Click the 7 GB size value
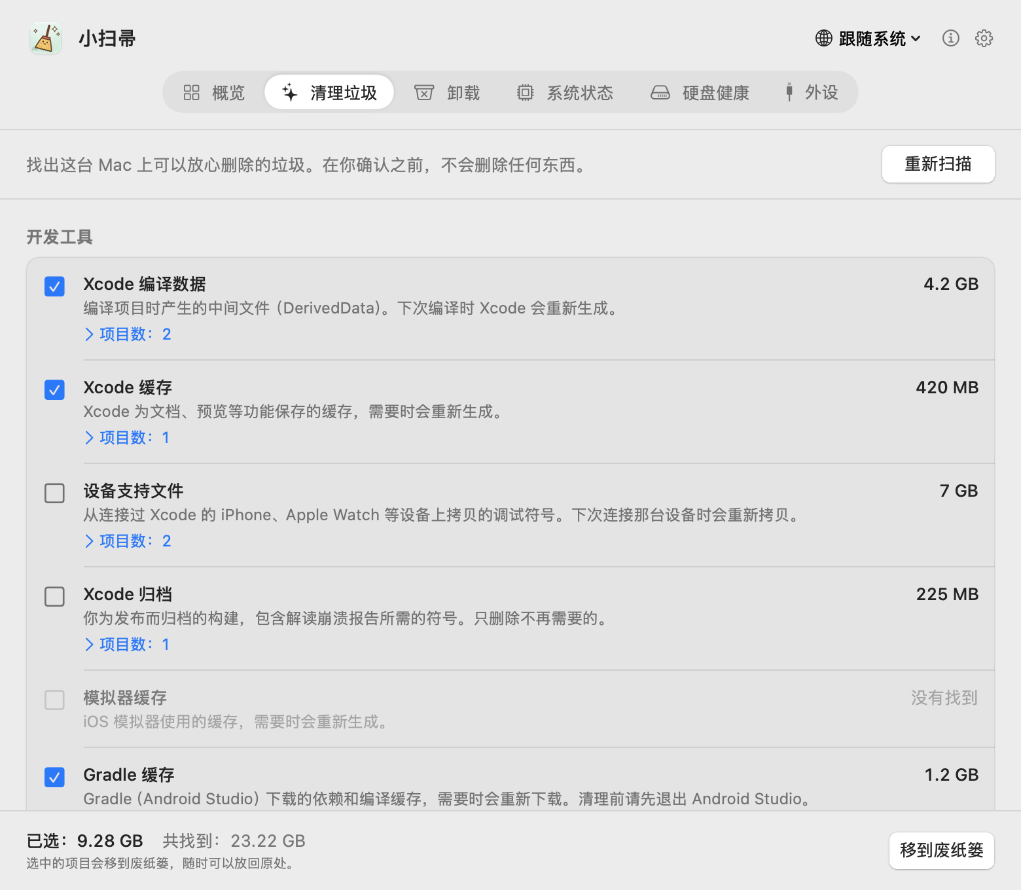Screen dimensions: 1021x890 (x=959, y=491)
